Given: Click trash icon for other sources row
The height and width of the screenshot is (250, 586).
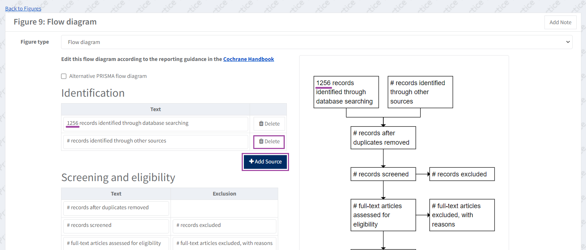Looking at the screenshot, I should (x=261, y=141).
